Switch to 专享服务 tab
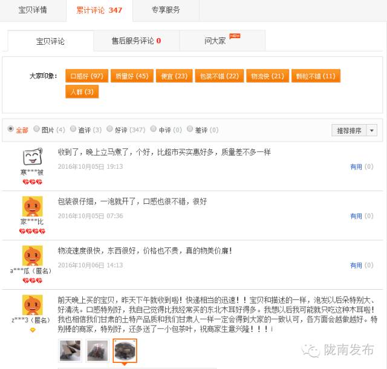 click(x=165, y=10)
